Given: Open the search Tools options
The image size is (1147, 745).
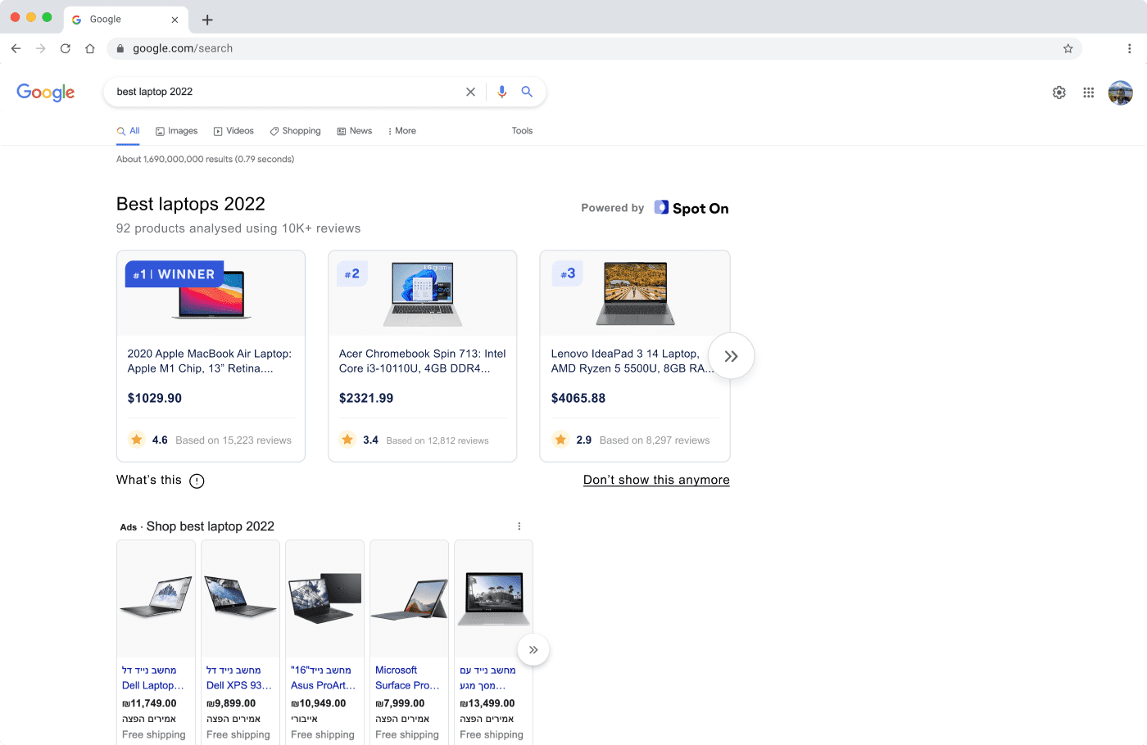Looking at the screenshot, I should (522, 131).
